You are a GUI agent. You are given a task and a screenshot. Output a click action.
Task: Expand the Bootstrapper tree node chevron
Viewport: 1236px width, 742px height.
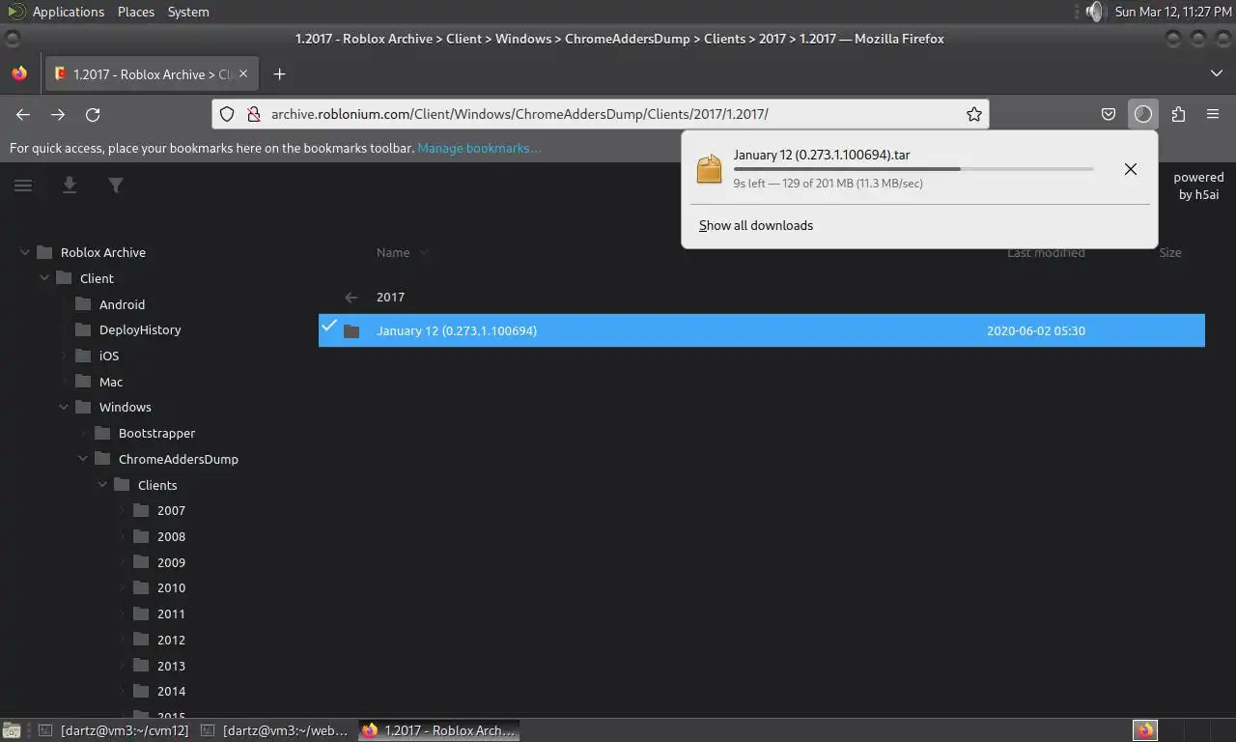83,433
